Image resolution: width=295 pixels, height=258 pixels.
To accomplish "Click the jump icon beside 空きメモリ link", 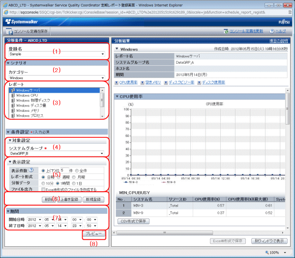I will tap(143, 82).
